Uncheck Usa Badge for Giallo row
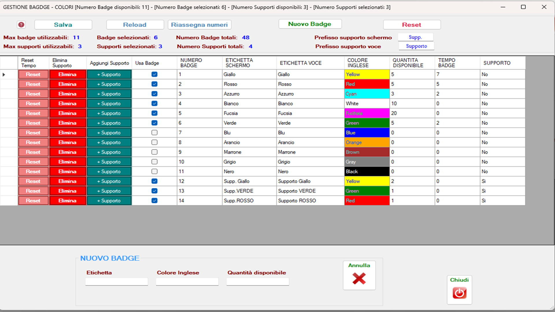Screen dimensions: 555x312 click(154, 75)
